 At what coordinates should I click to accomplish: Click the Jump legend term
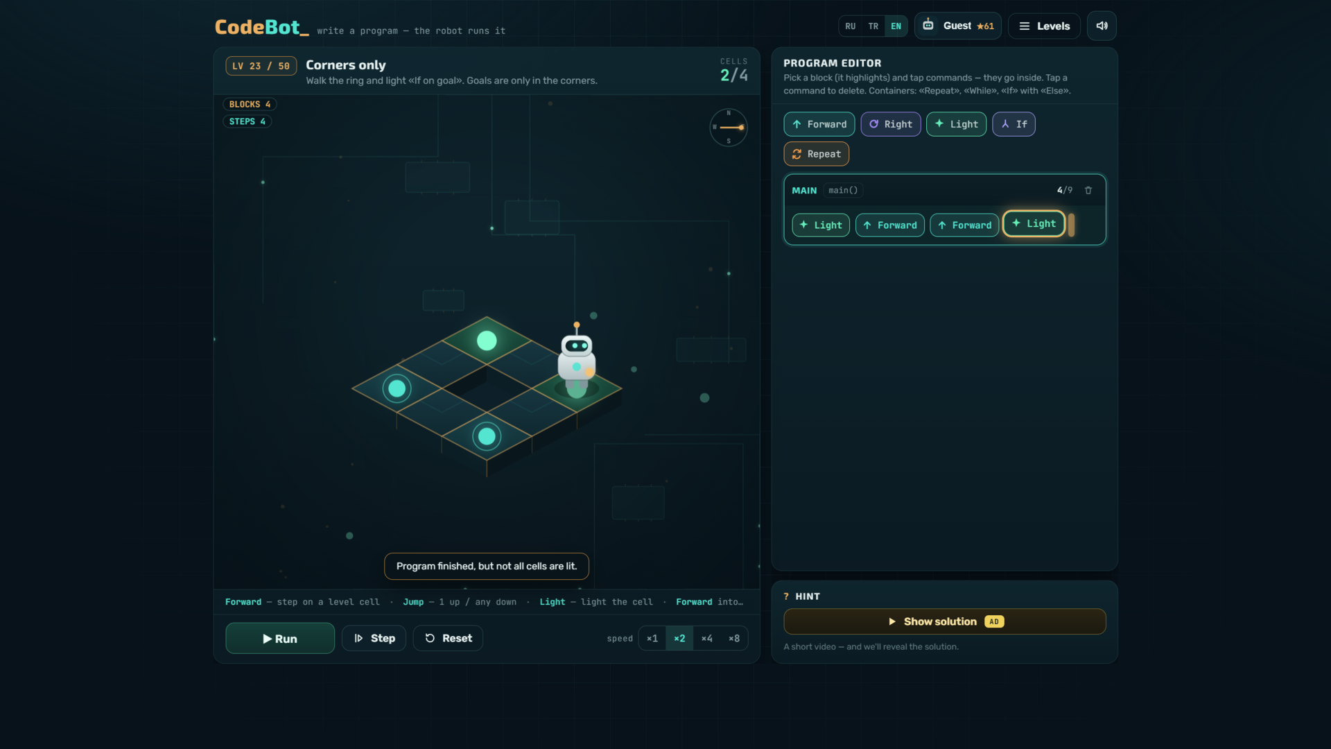point(413,602)
